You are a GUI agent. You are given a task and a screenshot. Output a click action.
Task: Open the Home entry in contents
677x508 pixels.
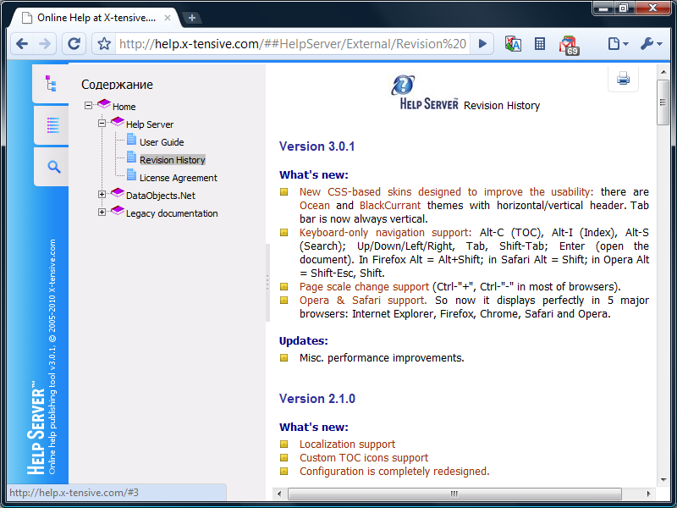[x=124, y=107]
